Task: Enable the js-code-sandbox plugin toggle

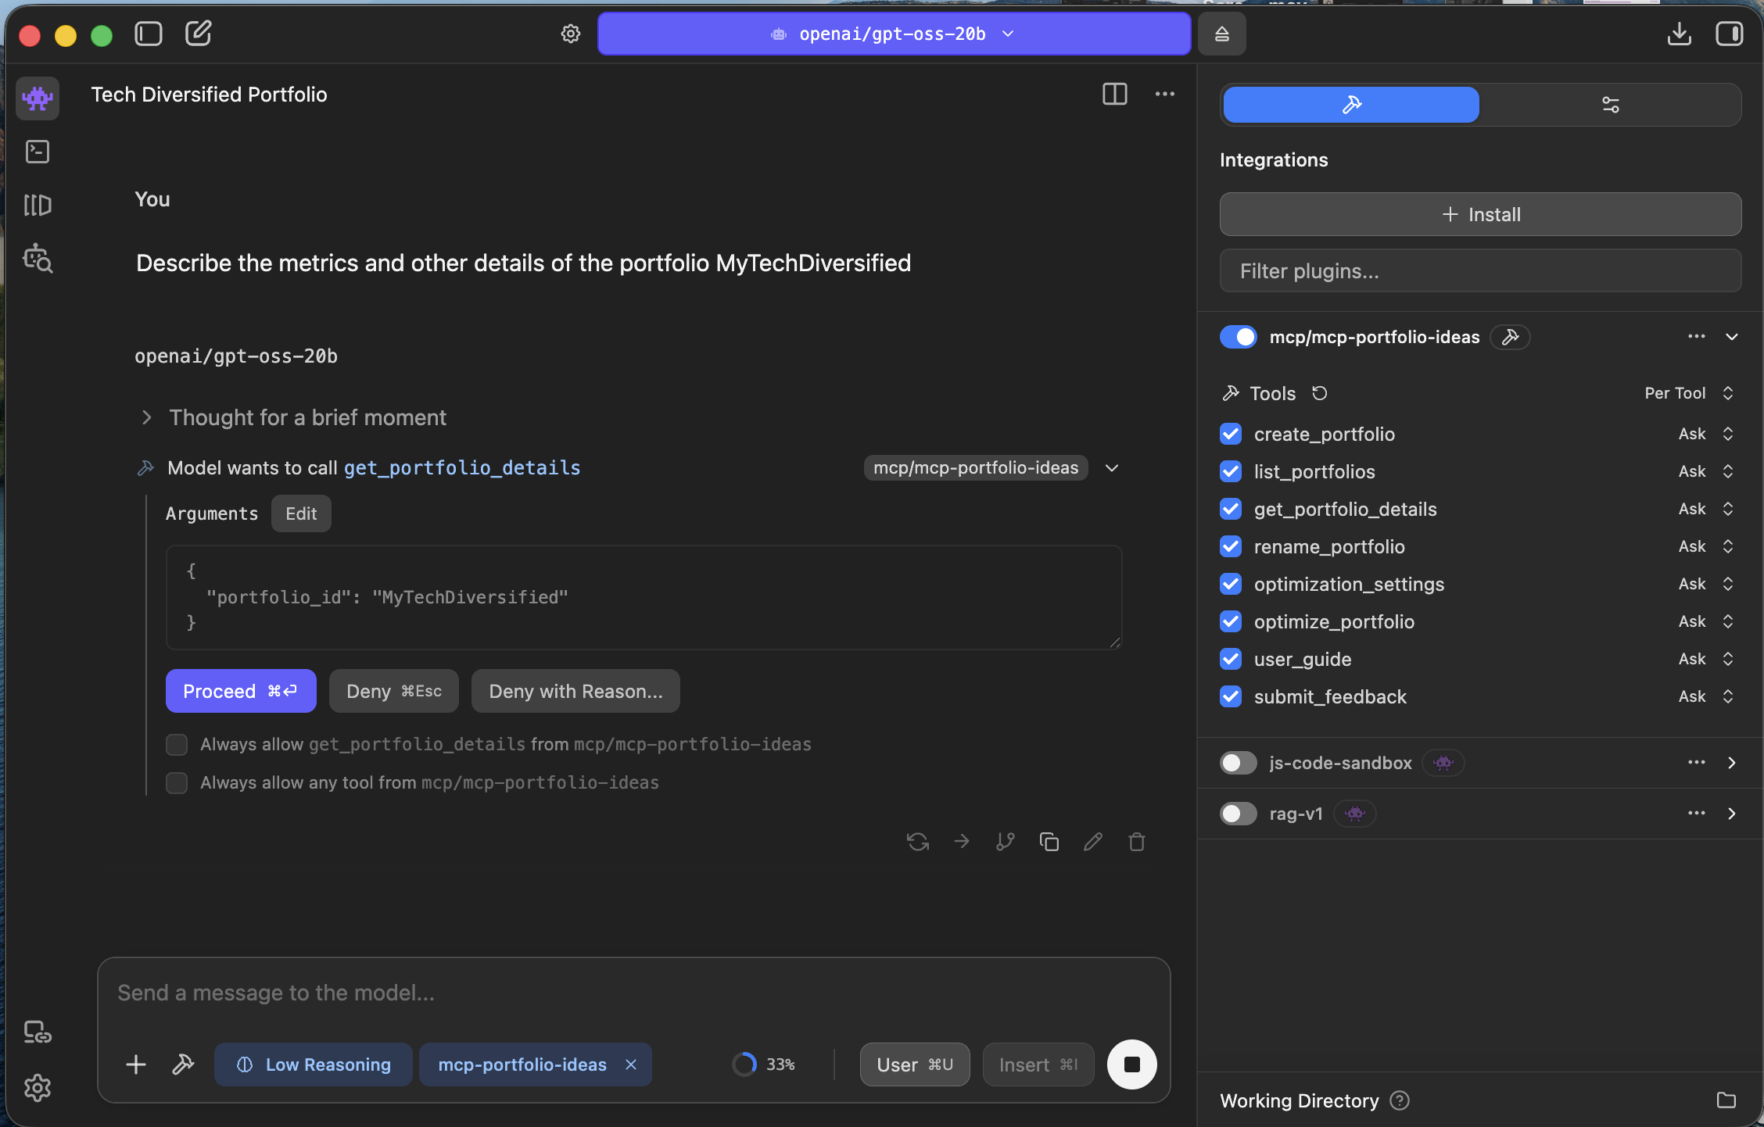Action: tap(1239, 763)
